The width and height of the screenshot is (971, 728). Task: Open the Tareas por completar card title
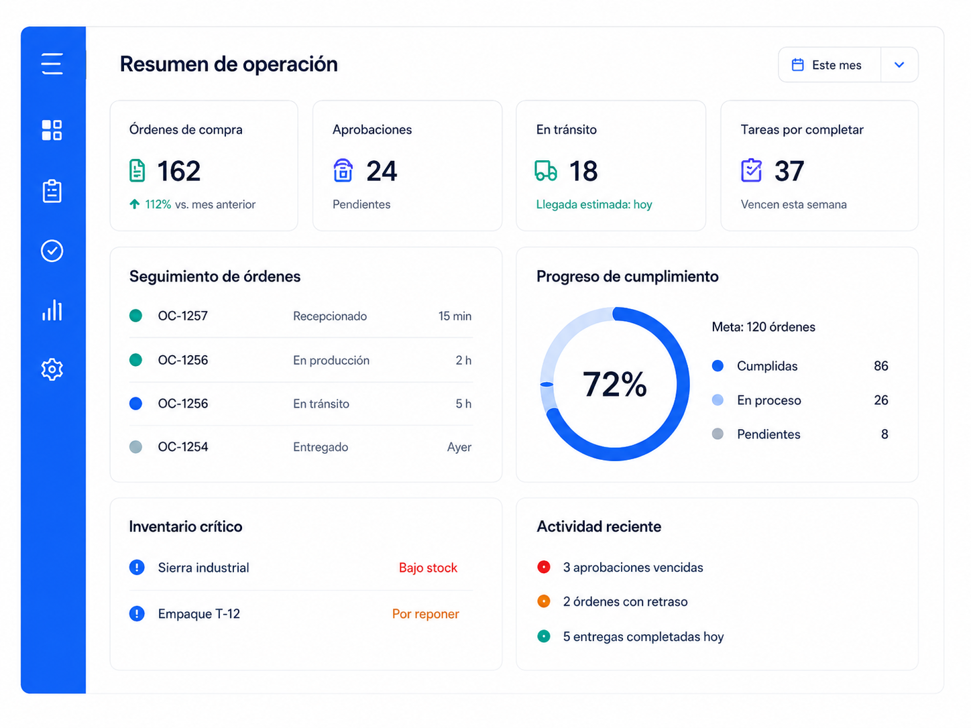(802, 129)
